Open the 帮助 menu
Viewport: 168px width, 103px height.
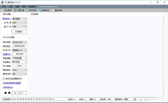[x=24, y=7]
